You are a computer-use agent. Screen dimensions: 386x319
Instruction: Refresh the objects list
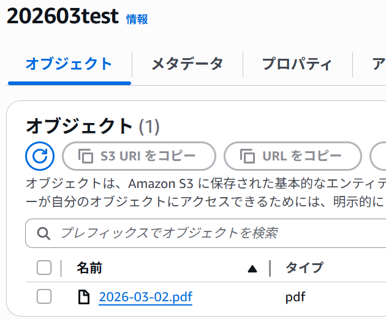pos(40,156)
